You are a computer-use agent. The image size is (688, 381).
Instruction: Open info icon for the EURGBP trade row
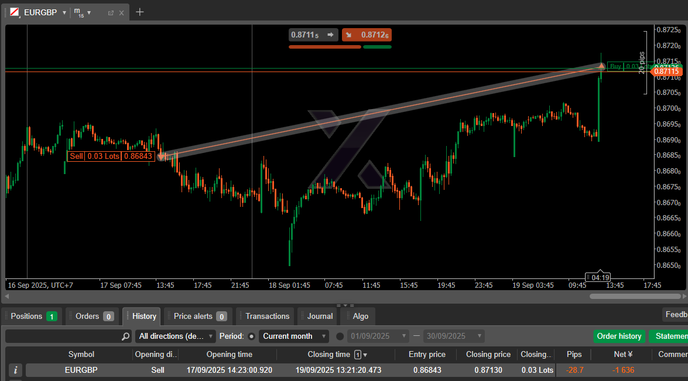click(16, 370)
